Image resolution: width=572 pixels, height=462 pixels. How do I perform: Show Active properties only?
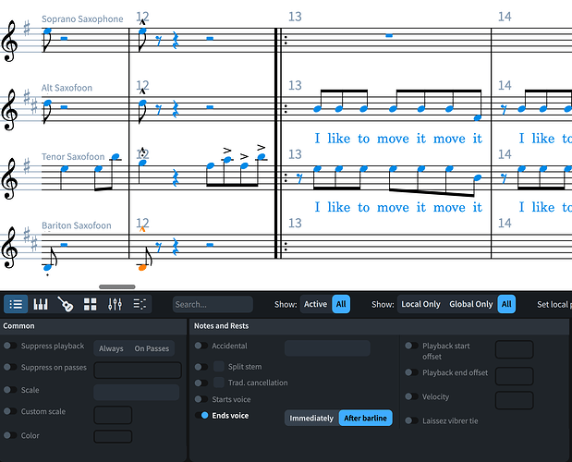[x=315, y=304]
